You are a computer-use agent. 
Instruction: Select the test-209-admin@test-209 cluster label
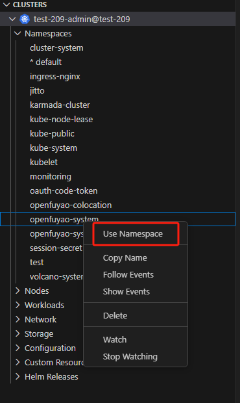point(82,19)
